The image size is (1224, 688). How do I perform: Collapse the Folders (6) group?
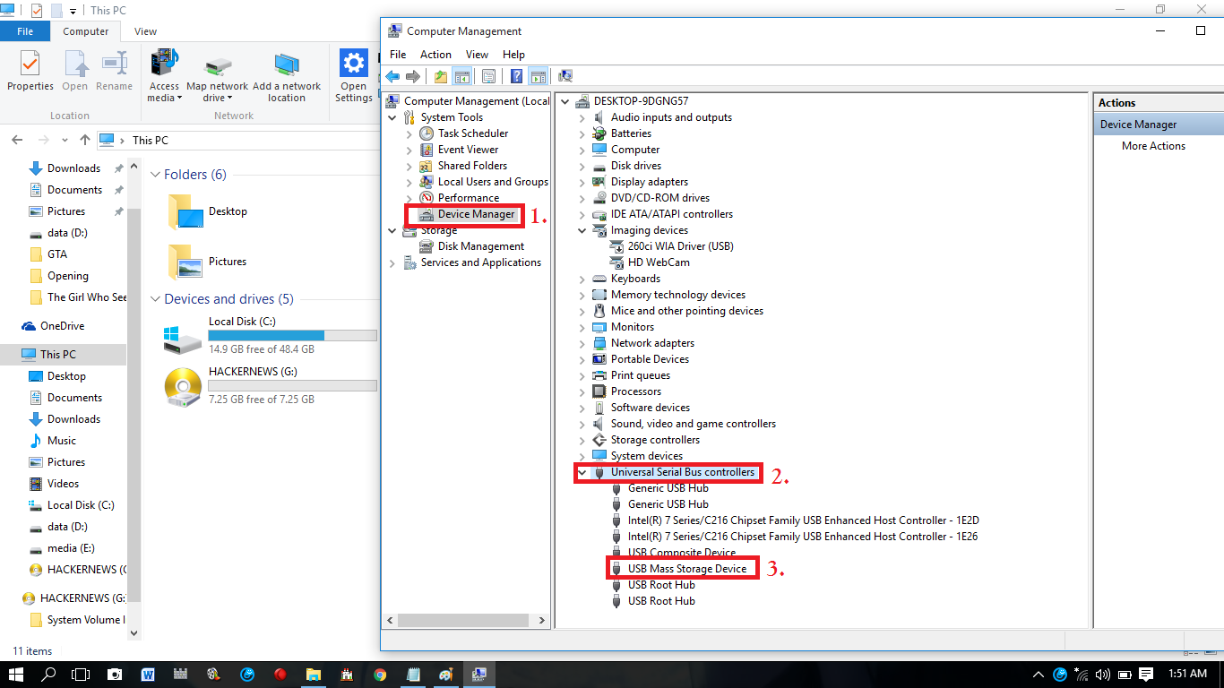(155, 176)
